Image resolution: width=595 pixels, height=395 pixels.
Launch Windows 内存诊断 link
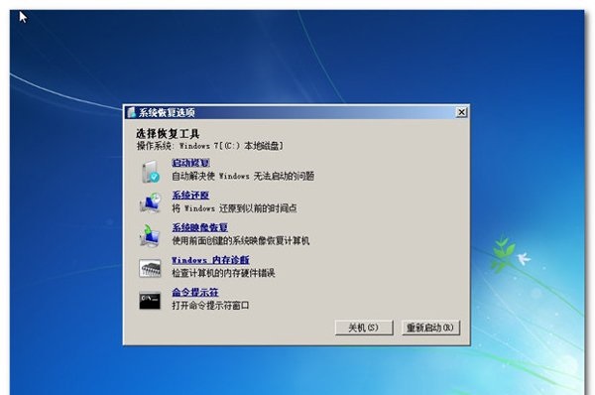point(210,260)
